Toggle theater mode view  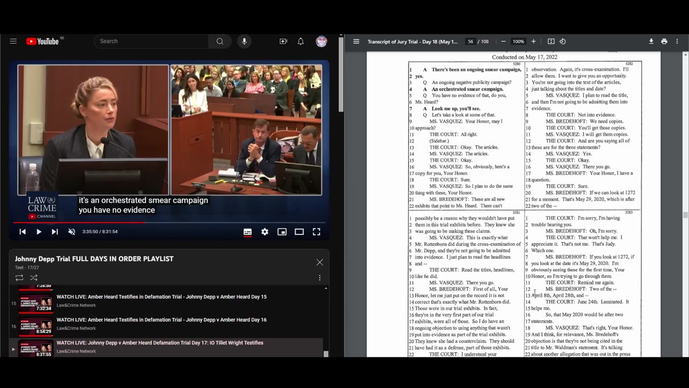pos(299,232)
